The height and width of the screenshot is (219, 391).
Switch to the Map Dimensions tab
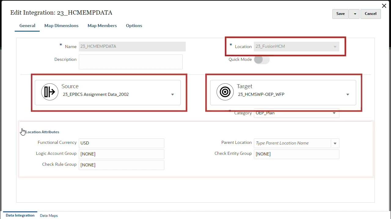pos(61,26)
